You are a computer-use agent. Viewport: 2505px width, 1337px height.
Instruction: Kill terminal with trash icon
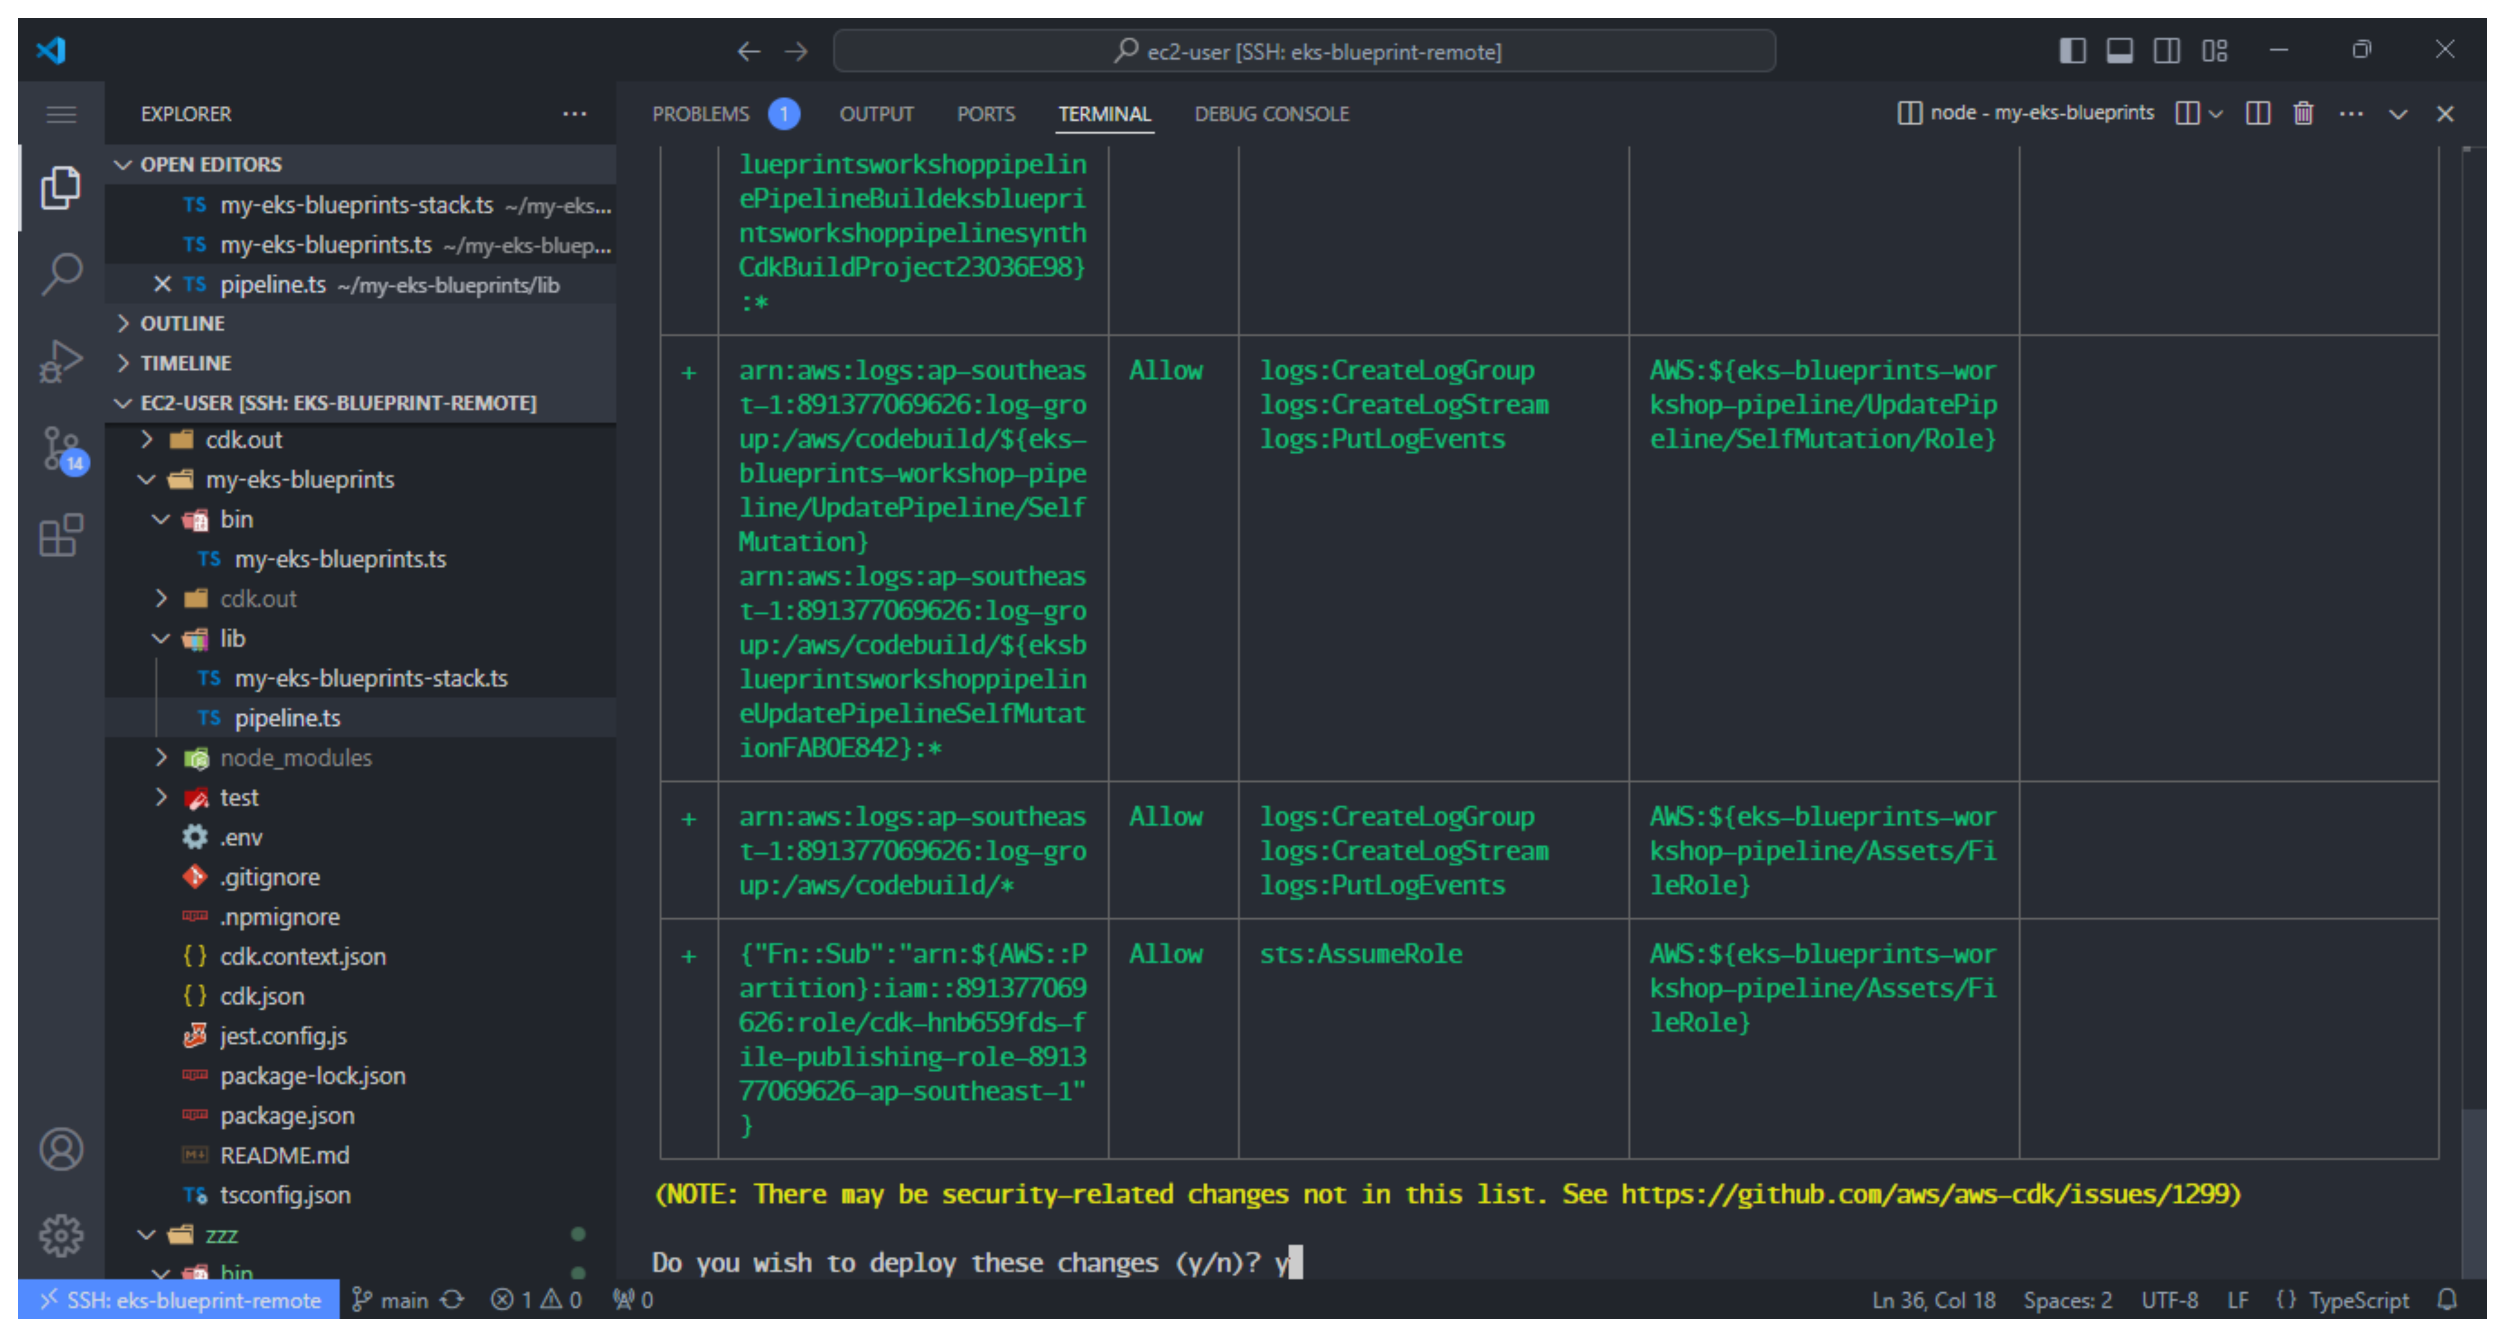pos(2303,114)
